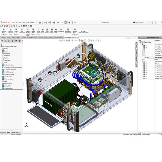
Task: Click the Print icon
Action: tap(54, 23)
